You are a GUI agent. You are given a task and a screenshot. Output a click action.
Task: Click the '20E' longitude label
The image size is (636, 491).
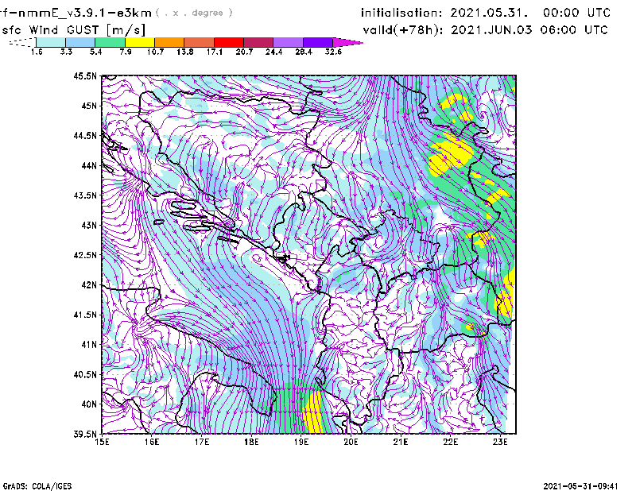(x=351, y=442)
